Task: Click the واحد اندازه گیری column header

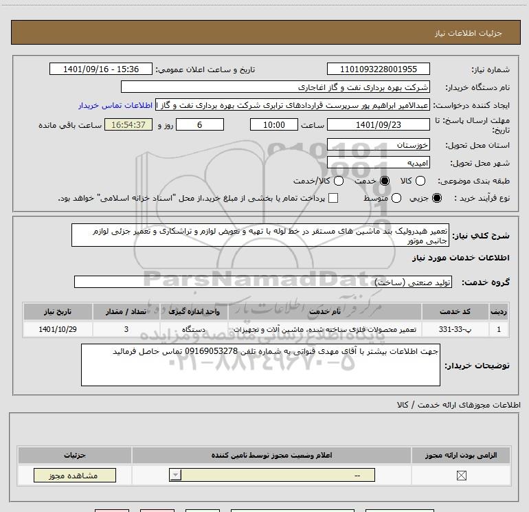Action: [194, 311]
